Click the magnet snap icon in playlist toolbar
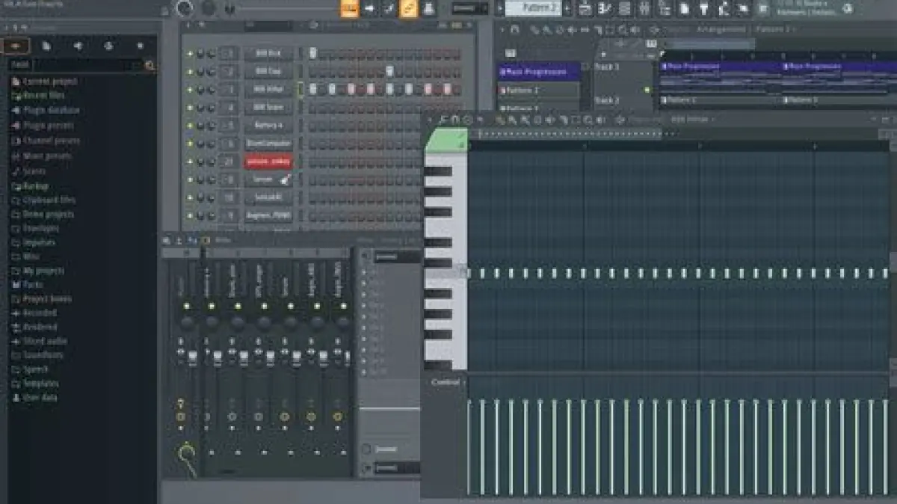 pyautogui.click(x=514, y=30)
